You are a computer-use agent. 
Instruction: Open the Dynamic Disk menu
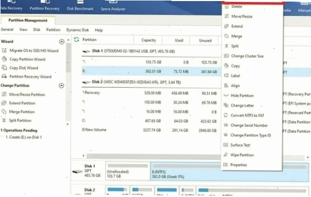point(77,30)
